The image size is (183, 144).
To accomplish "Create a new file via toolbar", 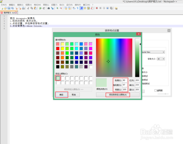I will point(2,8).
